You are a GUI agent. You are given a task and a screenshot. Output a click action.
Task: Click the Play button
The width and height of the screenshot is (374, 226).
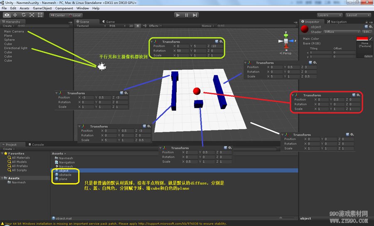click(x=178, y=15)
